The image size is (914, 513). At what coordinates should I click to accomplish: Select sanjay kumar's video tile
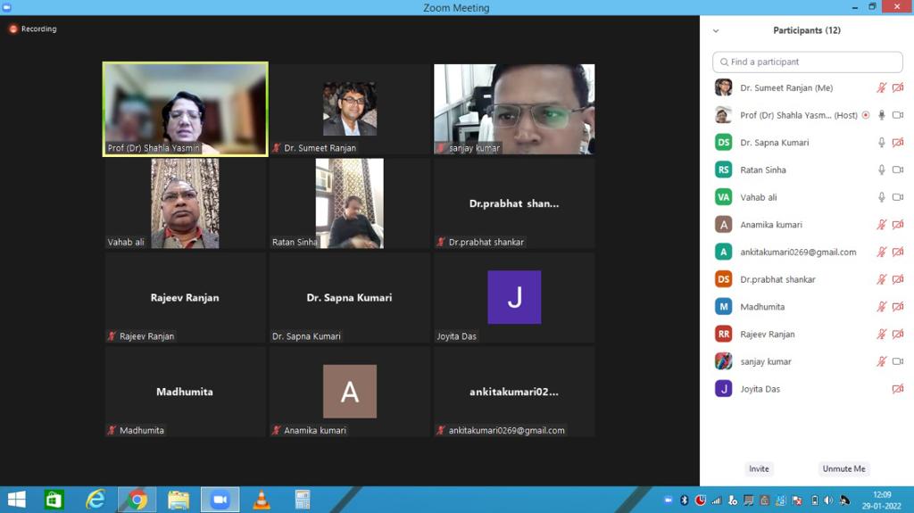click(x=514, y=109)
